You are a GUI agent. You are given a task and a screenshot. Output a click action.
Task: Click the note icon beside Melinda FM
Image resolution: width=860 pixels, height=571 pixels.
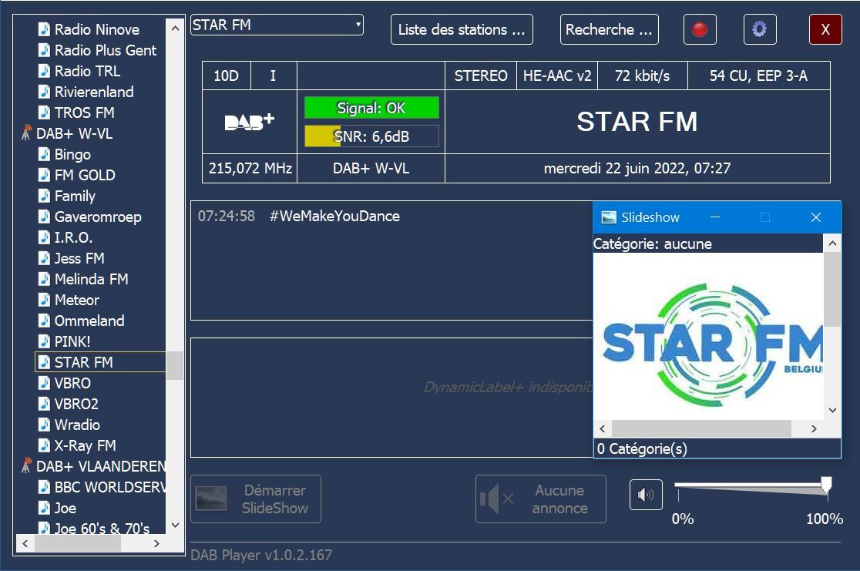[44, 279]
